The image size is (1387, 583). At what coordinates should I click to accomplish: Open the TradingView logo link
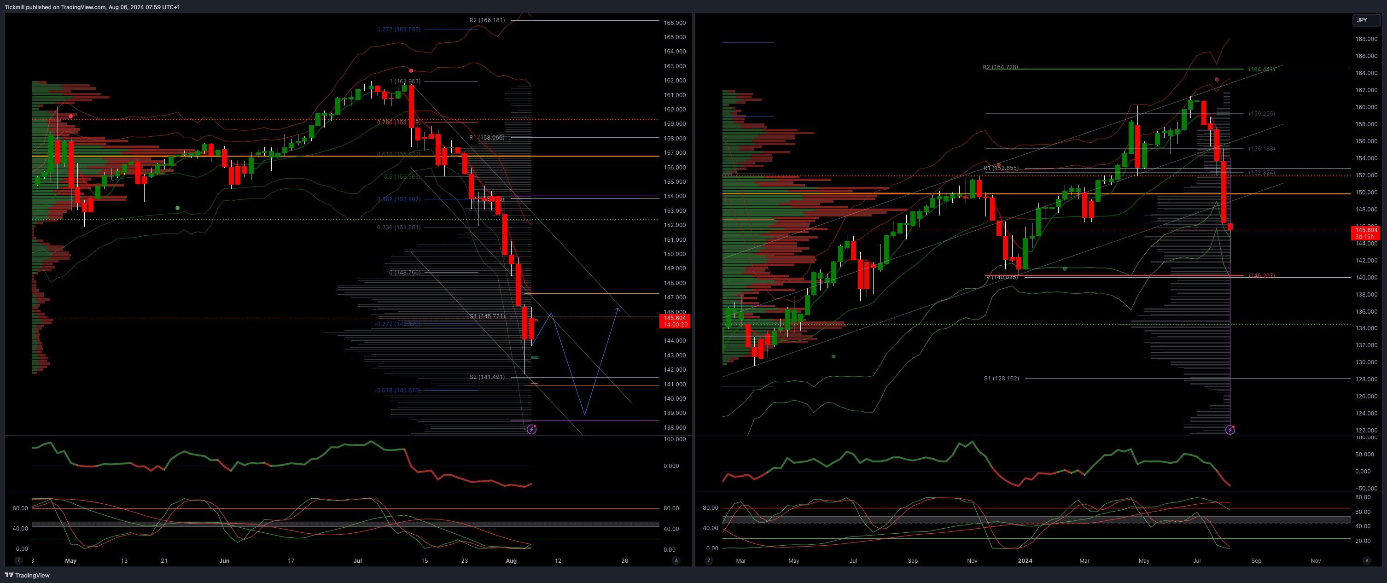click(27, 575)
